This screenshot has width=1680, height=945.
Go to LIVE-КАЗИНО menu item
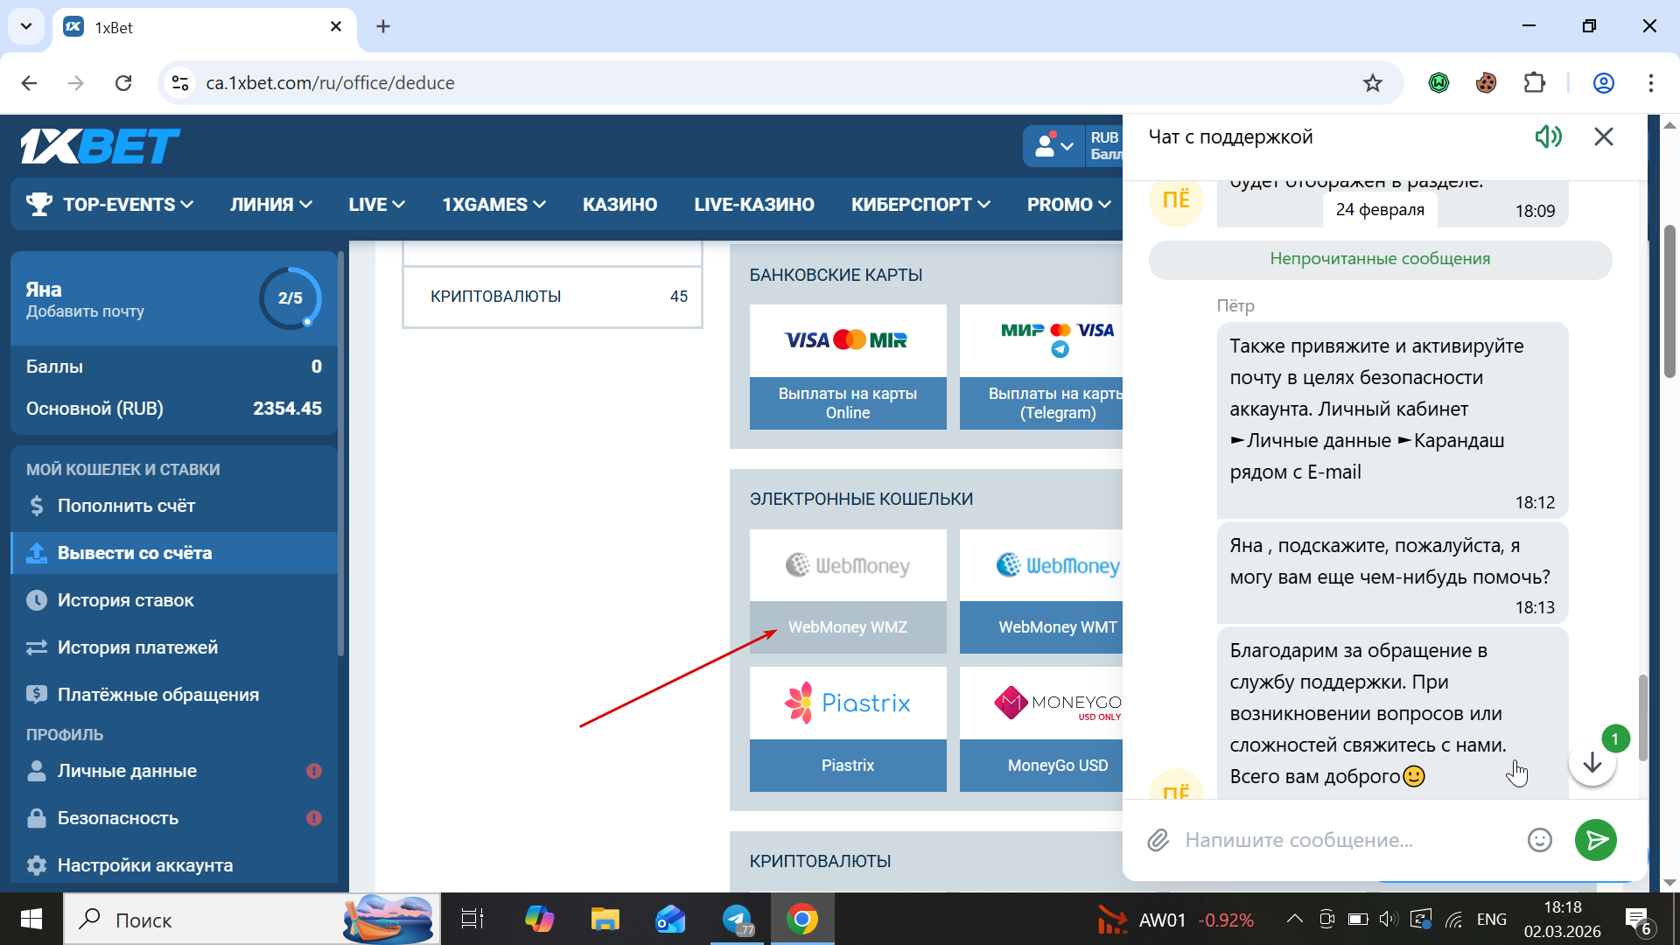[x=753, y=205]
